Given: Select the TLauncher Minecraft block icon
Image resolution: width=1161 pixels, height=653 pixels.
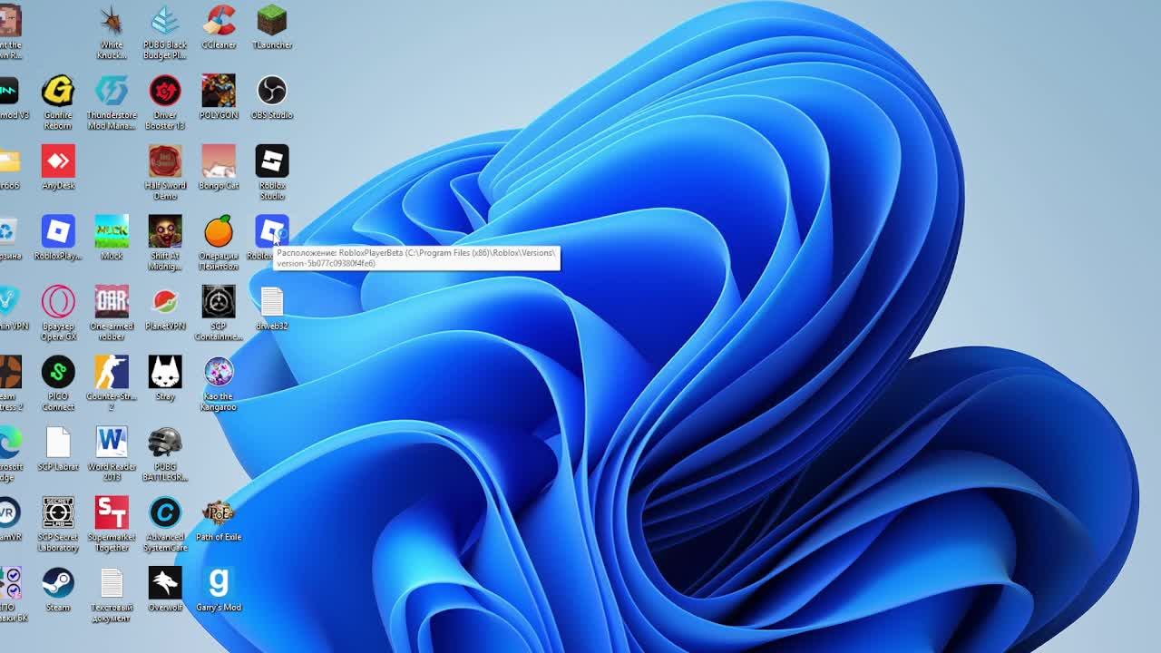Looking at the screenshot, I should (272, 27).
